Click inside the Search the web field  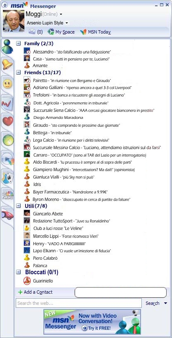pos(79,303)
